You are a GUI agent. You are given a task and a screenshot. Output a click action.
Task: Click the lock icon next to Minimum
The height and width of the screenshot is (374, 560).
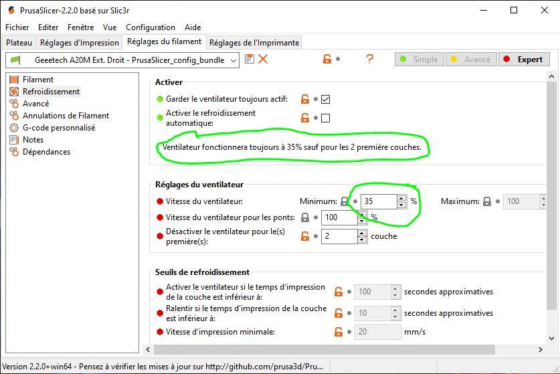click(x=344, y=201)
